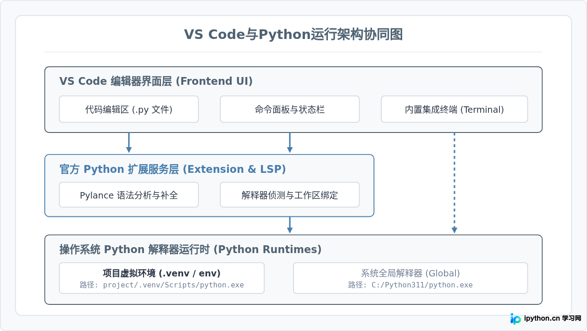Click the "内置集成终端 (Terminal)" box
The height and width of the screenshot is (331, 587).
(454, 109)
